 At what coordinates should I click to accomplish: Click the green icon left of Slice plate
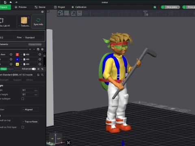click(x=155, y=7)
